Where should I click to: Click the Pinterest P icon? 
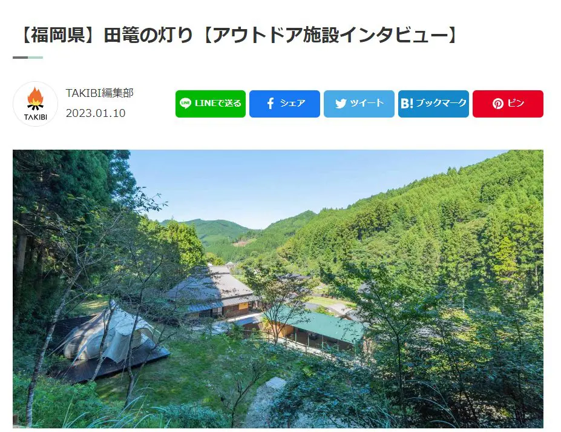click(x=497, y=104)
